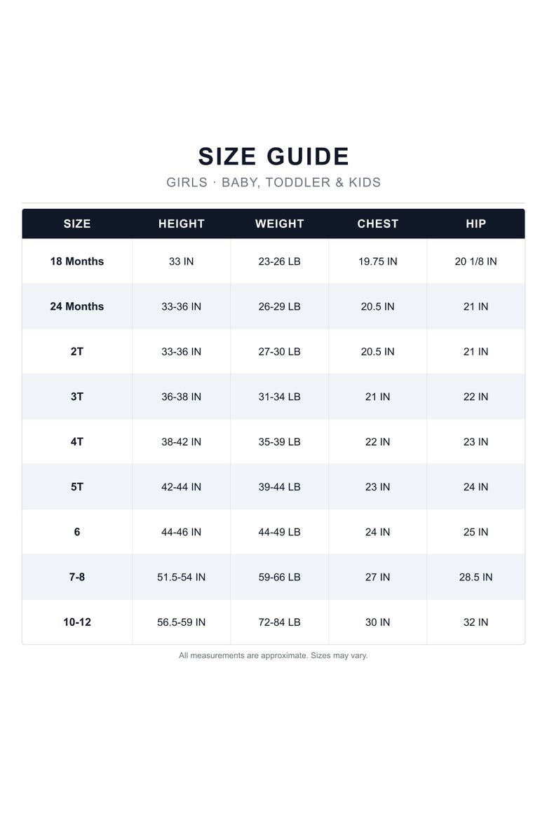Select the 10-12 size label
The width and height of the screenshot is (547, 820).
point(77,622)
